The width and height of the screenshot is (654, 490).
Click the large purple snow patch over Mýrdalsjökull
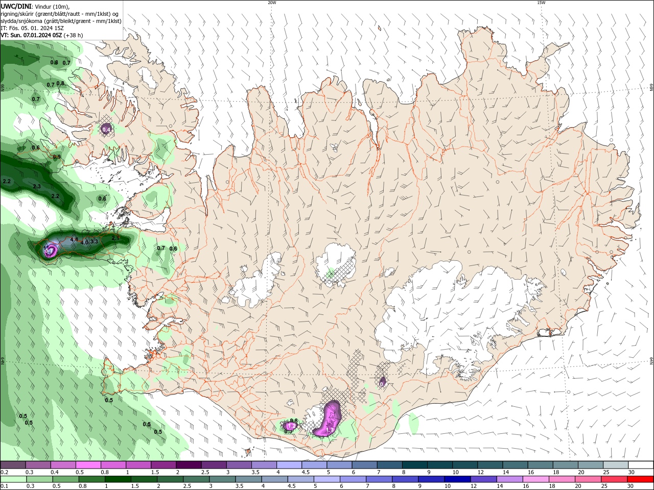pos(328,420)
